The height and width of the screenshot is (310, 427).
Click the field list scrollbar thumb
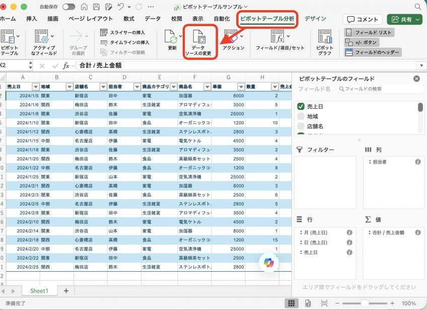pyautogui.click(x=420, y=107)
